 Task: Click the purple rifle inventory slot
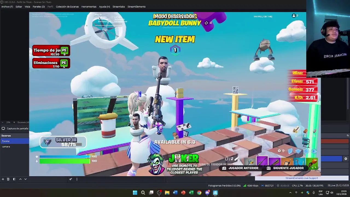[x=262, y=161]
